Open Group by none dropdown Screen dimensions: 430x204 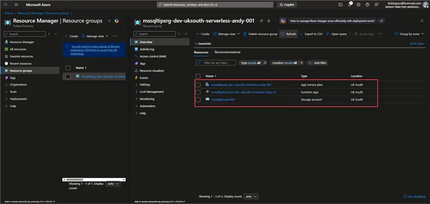coord(409,34)
